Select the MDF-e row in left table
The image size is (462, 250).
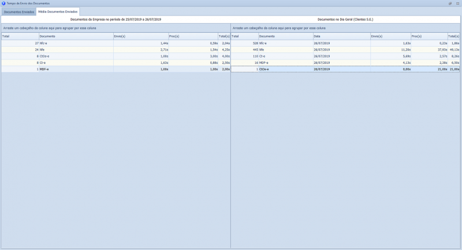click(75, 69)
